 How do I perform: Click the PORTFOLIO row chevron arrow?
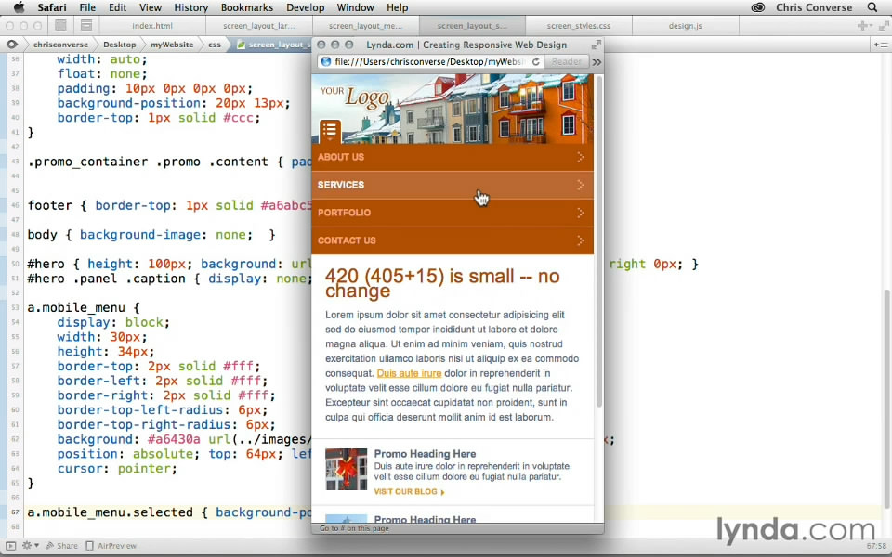(x=580, y=213)
